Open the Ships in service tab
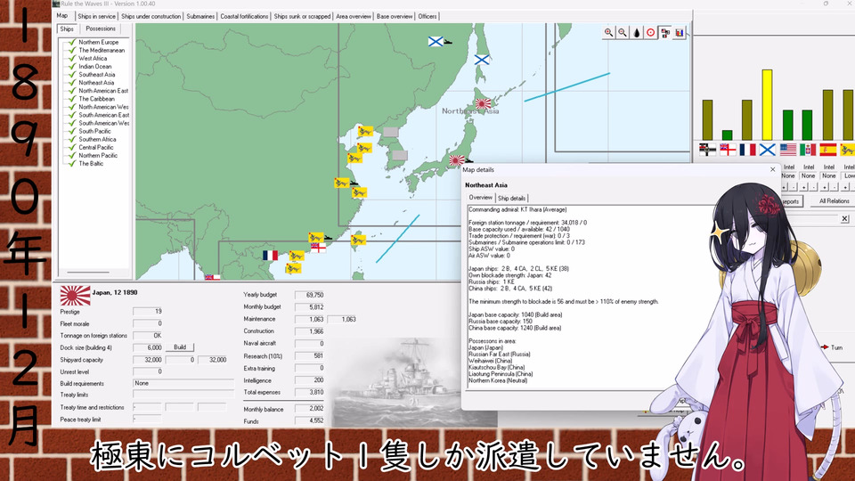Image resolution: width=855 pixels, height=481 pixels. (x=96, y=16)
